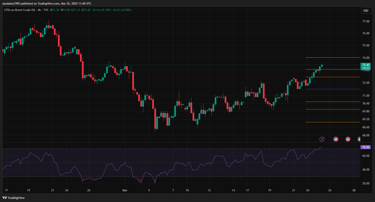The height and width of the screenshot is (202, 375).
Task: Open the USD currency selector
Action: [x=366, y=11]
